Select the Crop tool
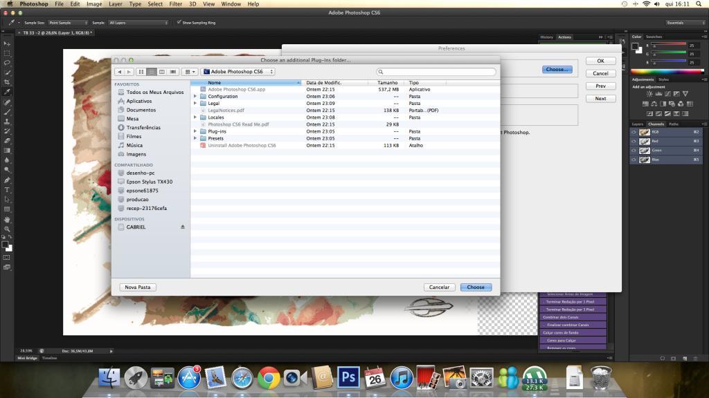Screen dimensions: 709x398 coord(7,82)
